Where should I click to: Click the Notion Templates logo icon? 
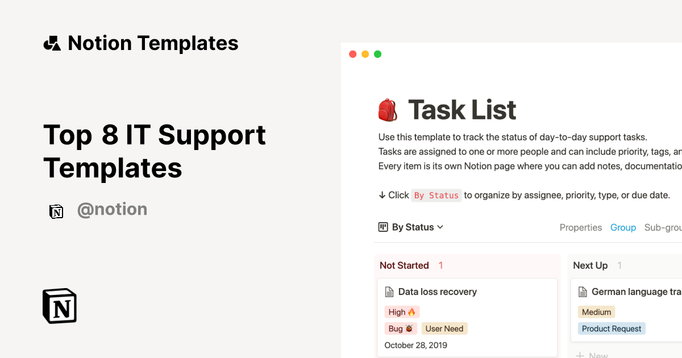pos(52,42)
